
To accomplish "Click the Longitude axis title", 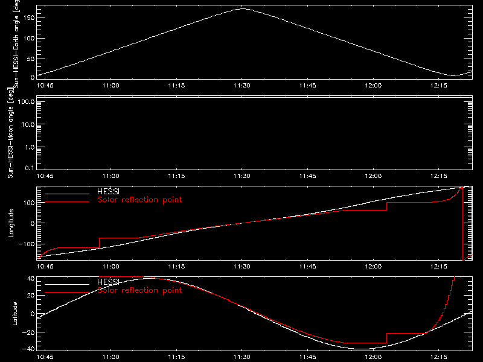I will pyautogui.click(x=11, y=223).
